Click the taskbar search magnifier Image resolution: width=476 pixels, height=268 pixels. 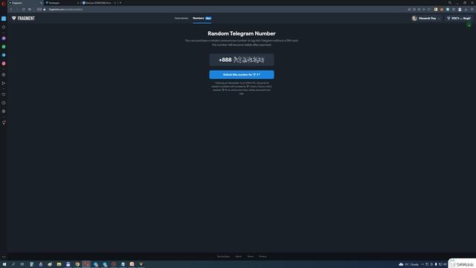point(13,264)
